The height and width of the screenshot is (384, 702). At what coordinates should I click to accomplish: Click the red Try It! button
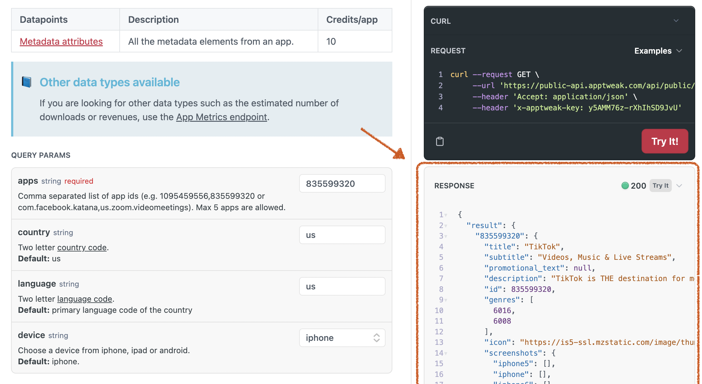[665, 141]
